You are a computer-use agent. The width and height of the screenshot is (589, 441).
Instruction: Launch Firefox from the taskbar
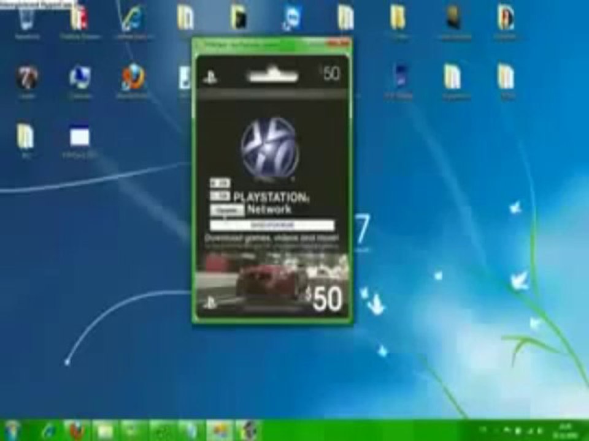pos(76,431)
